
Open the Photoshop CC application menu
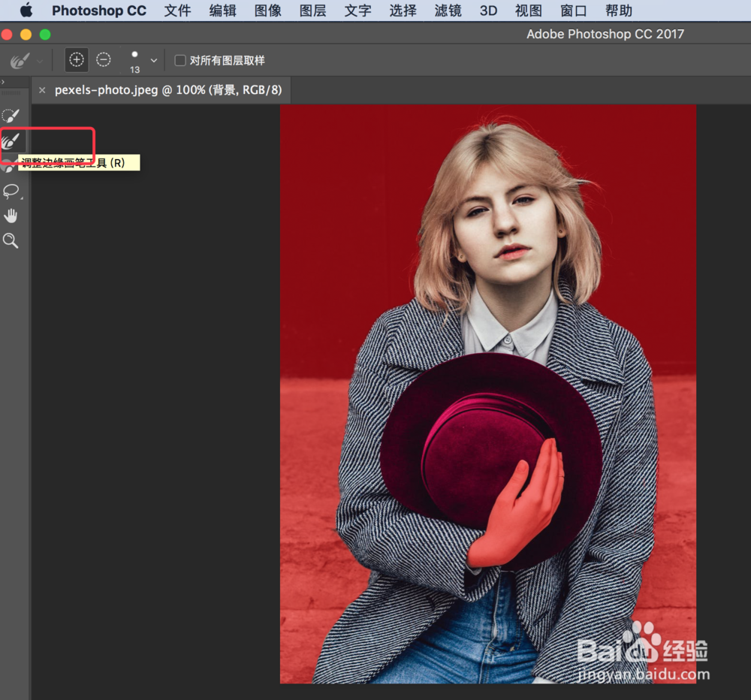99,11
